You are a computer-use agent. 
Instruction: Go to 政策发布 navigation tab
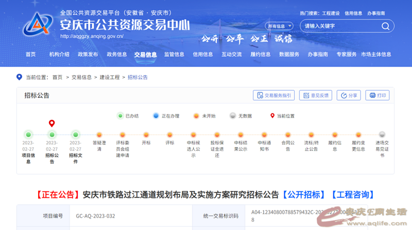point(88,54)
